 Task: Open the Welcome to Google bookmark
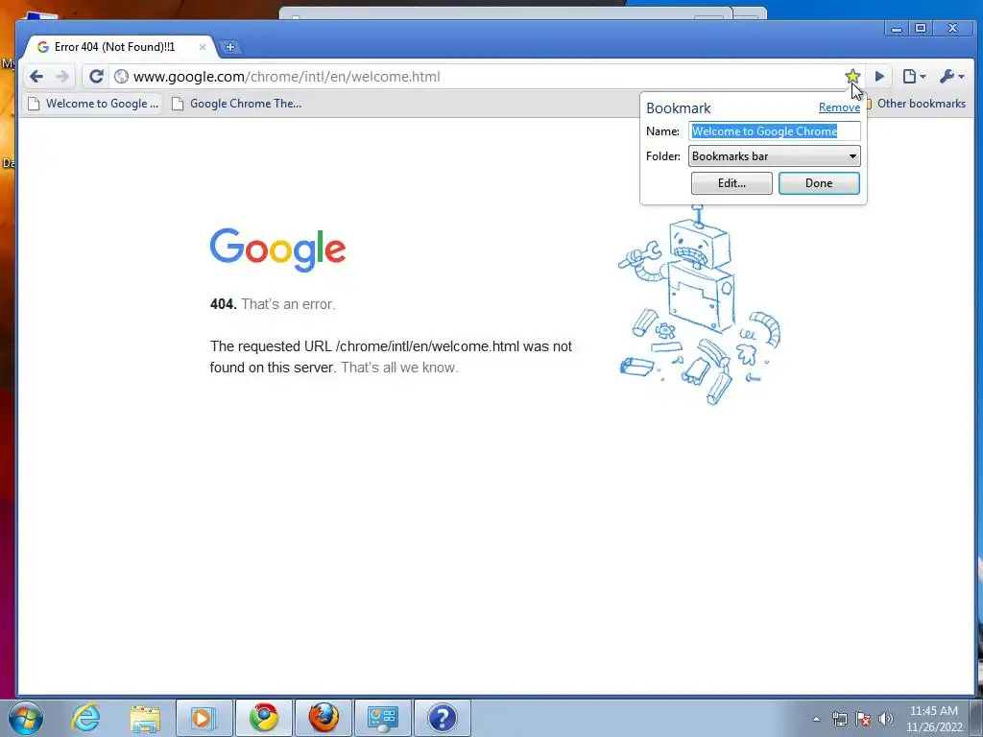tap(93, 104)
